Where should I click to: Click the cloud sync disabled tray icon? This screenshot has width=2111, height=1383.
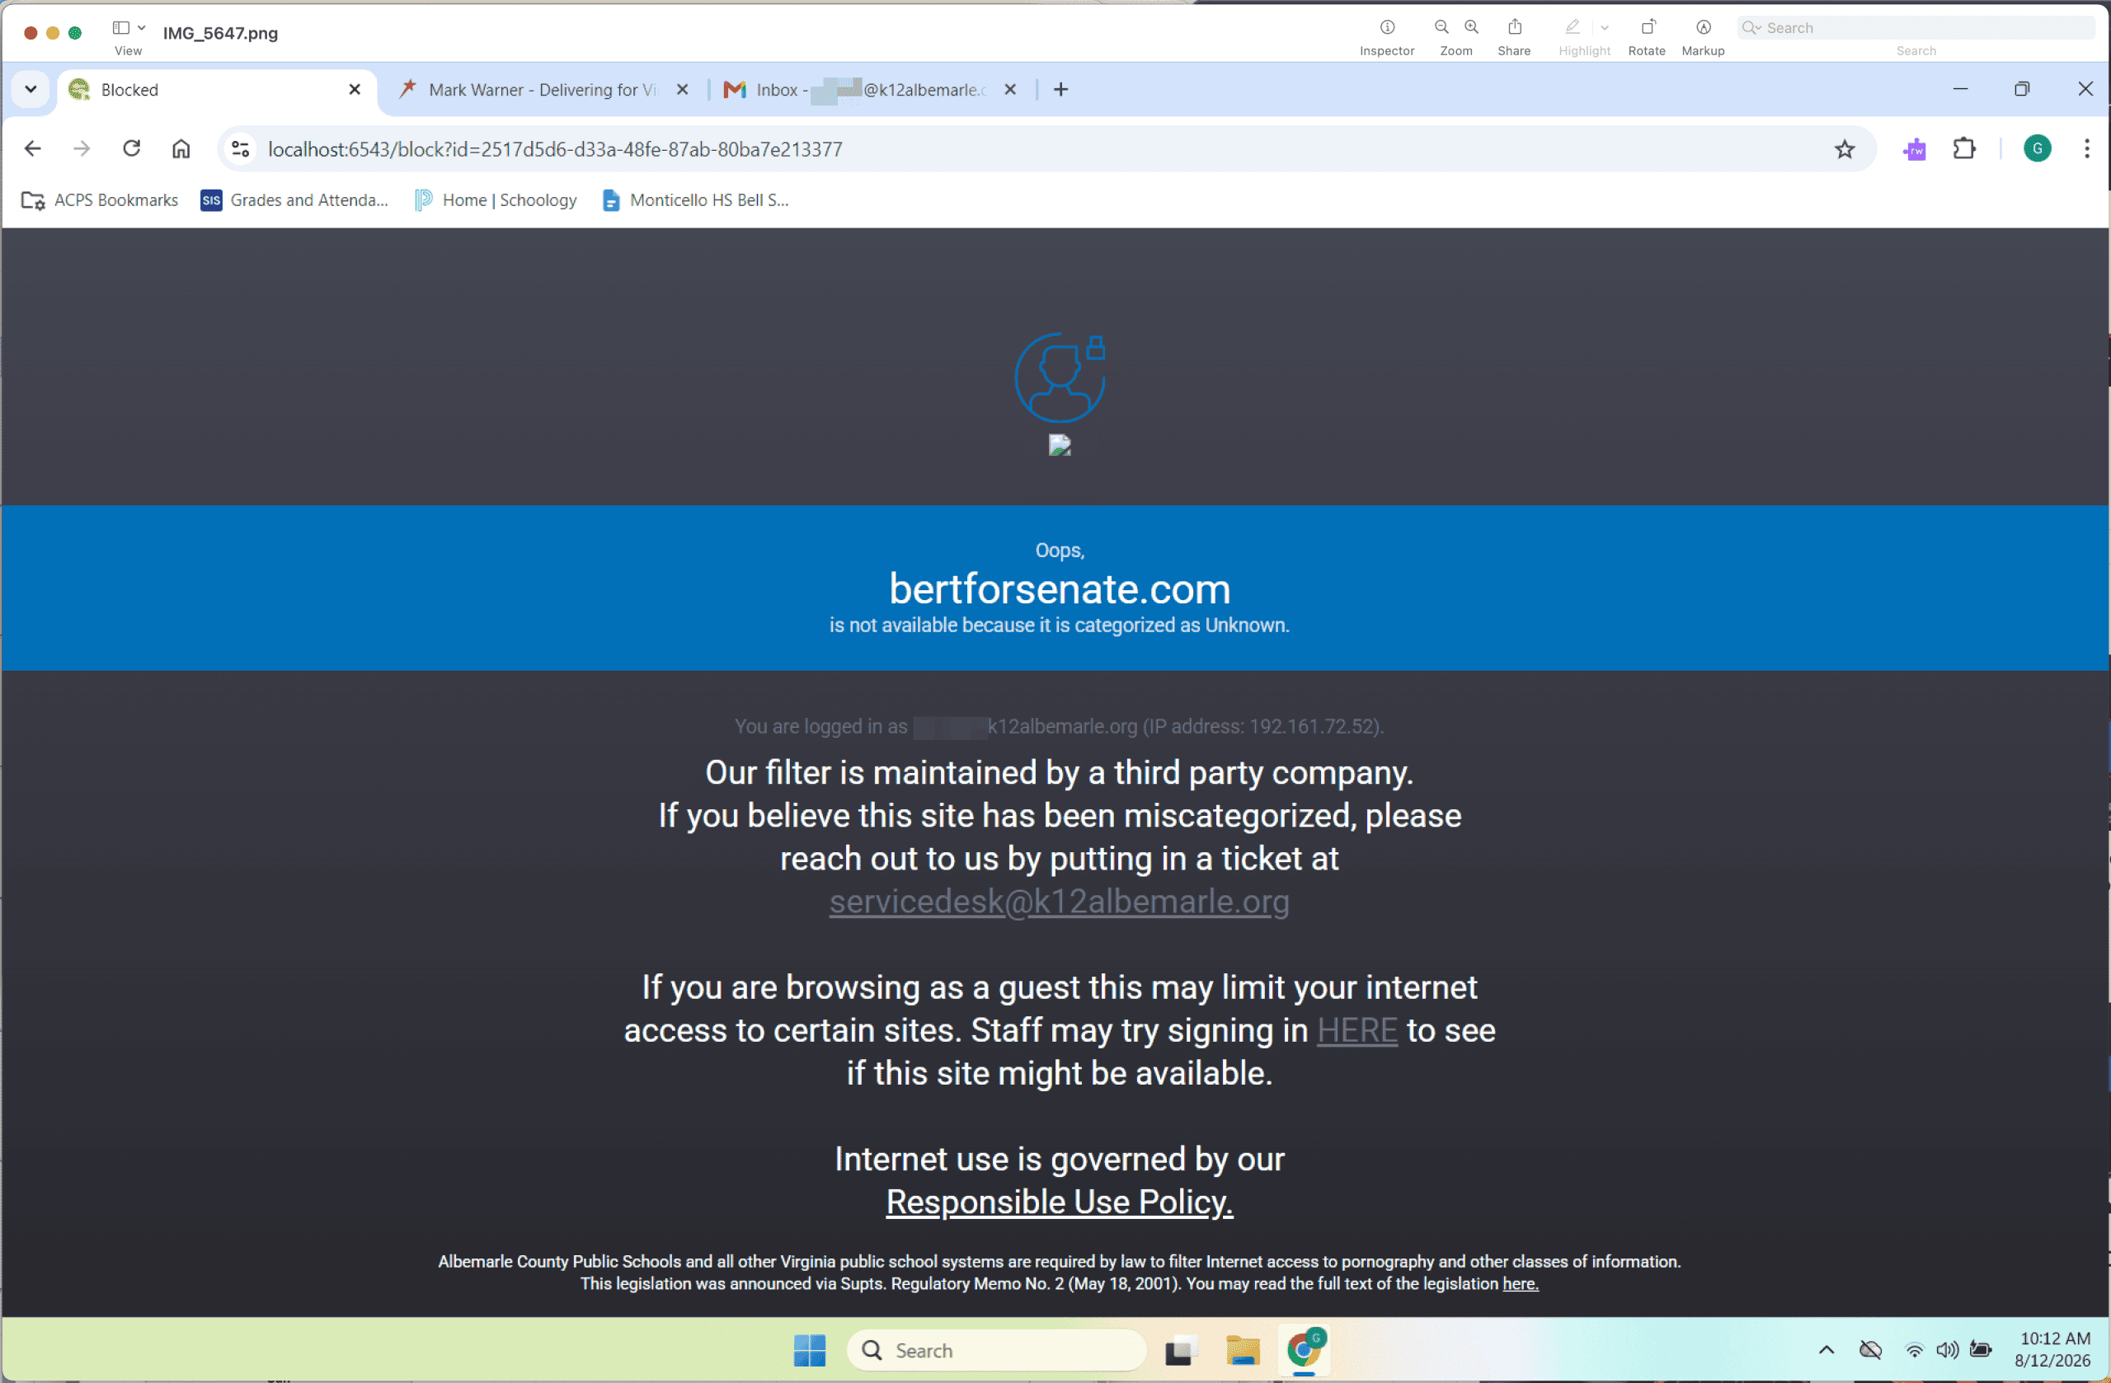(1871, 1351)
